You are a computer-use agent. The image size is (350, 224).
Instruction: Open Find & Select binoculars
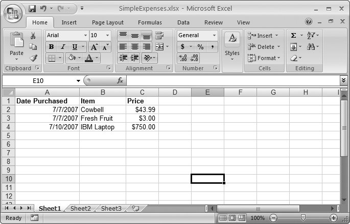point(311,46)
